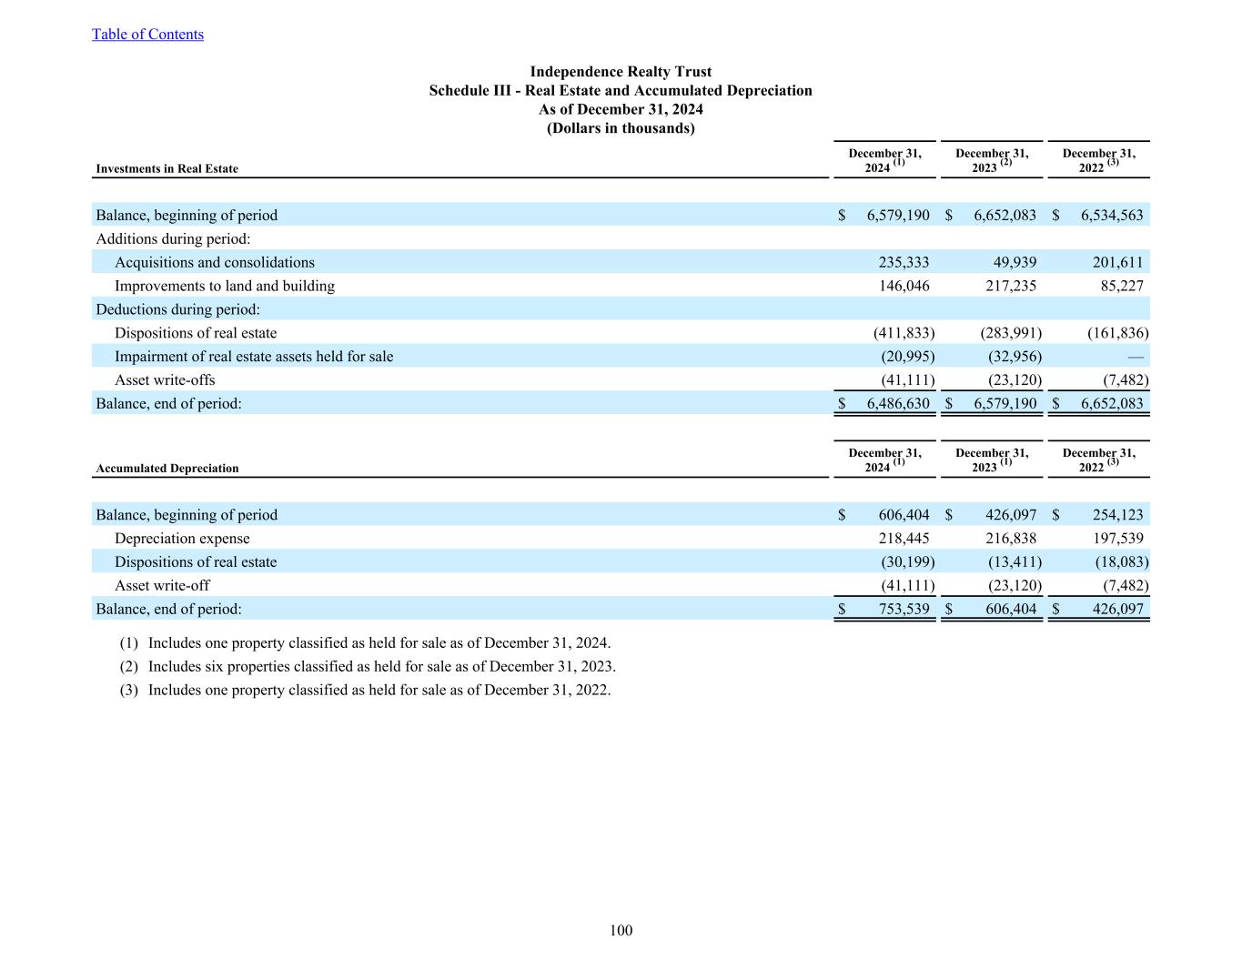Viewport: 1242px width, 960px height.
Task: Click the 217,235 improvements value
Action: (x=1011, y=286)
